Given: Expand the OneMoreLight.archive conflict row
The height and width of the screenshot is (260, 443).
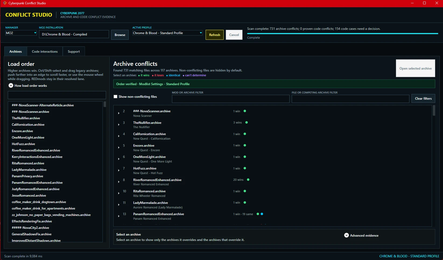Looking at the screenshot, I should (x=119, y=159).
